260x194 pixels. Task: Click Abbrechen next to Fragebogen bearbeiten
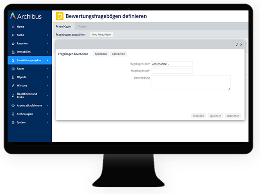118,54
